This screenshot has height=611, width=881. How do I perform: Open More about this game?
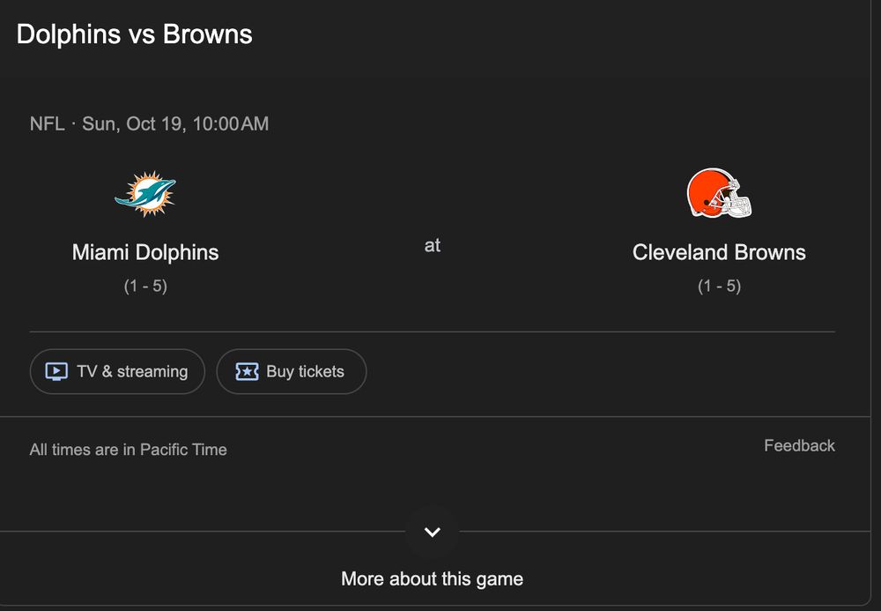pos(432,579)
